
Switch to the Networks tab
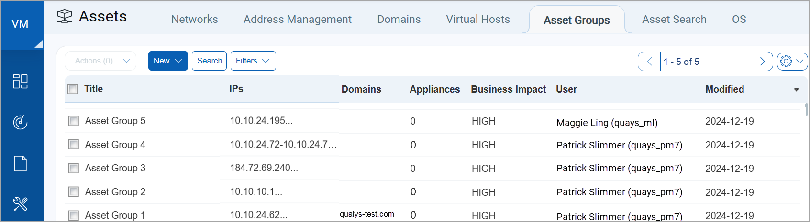195,19
